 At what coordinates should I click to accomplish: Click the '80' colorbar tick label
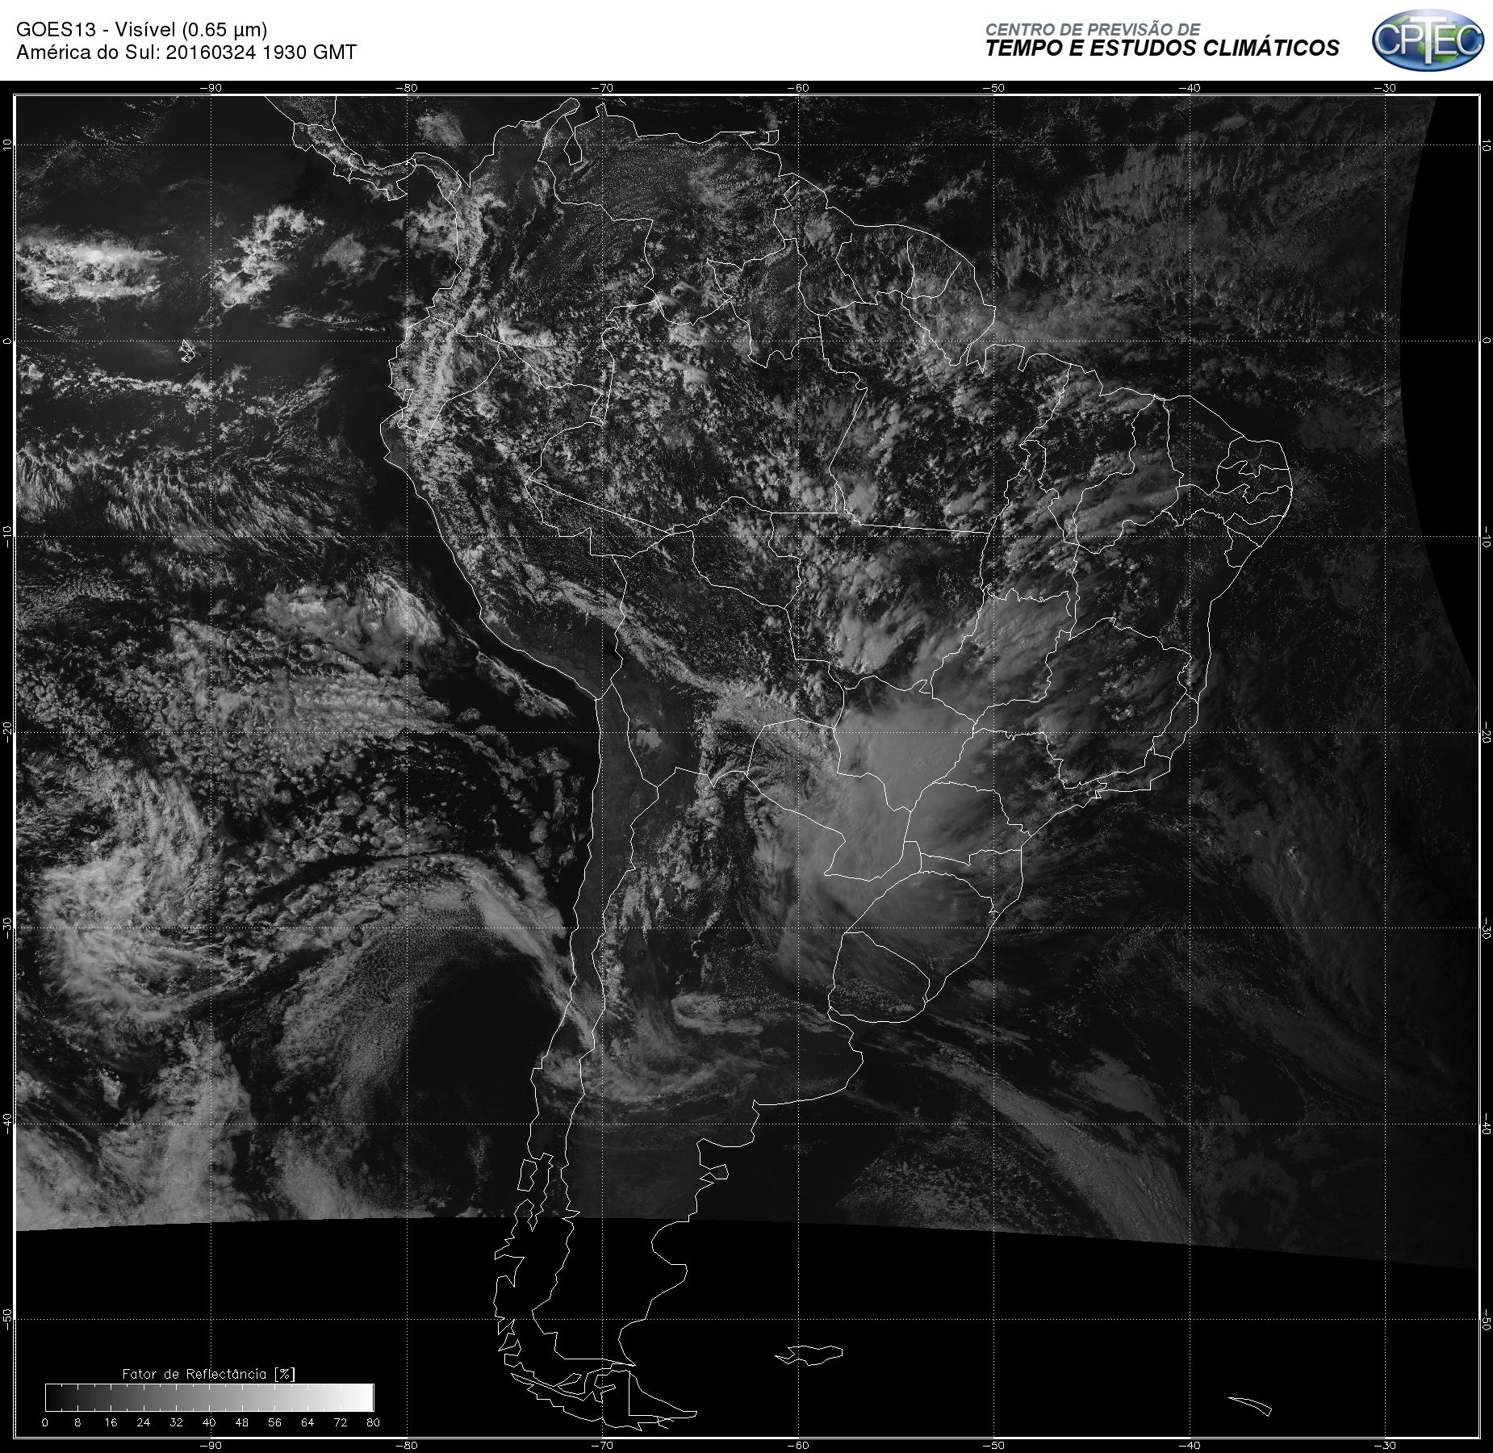click(373, 1422)
